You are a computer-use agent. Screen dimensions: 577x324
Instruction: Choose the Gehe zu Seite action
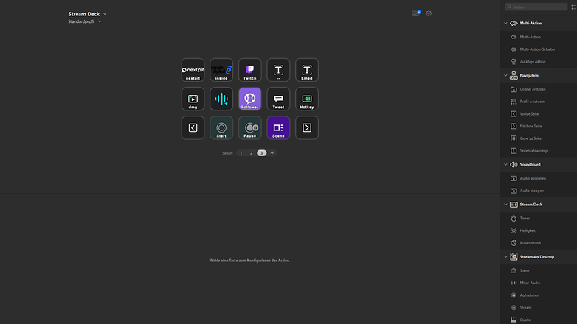pos(539,138)
